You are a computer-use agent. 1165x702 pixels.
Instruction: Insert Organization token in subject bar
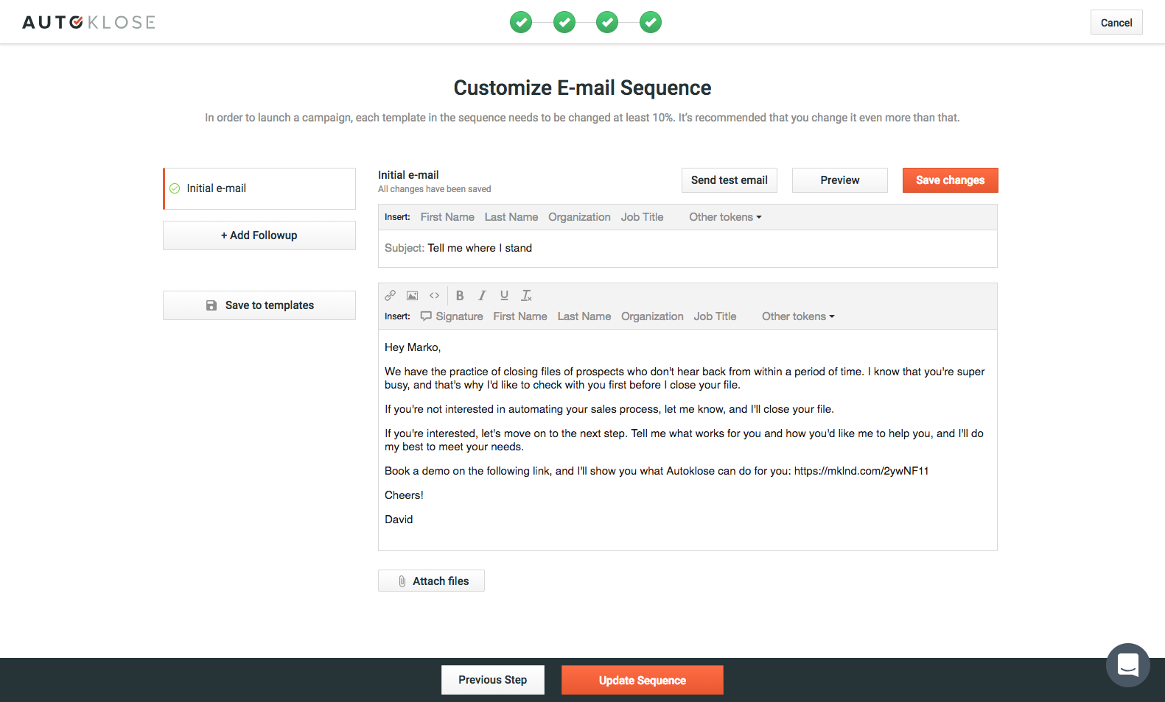tap(579, 217)
